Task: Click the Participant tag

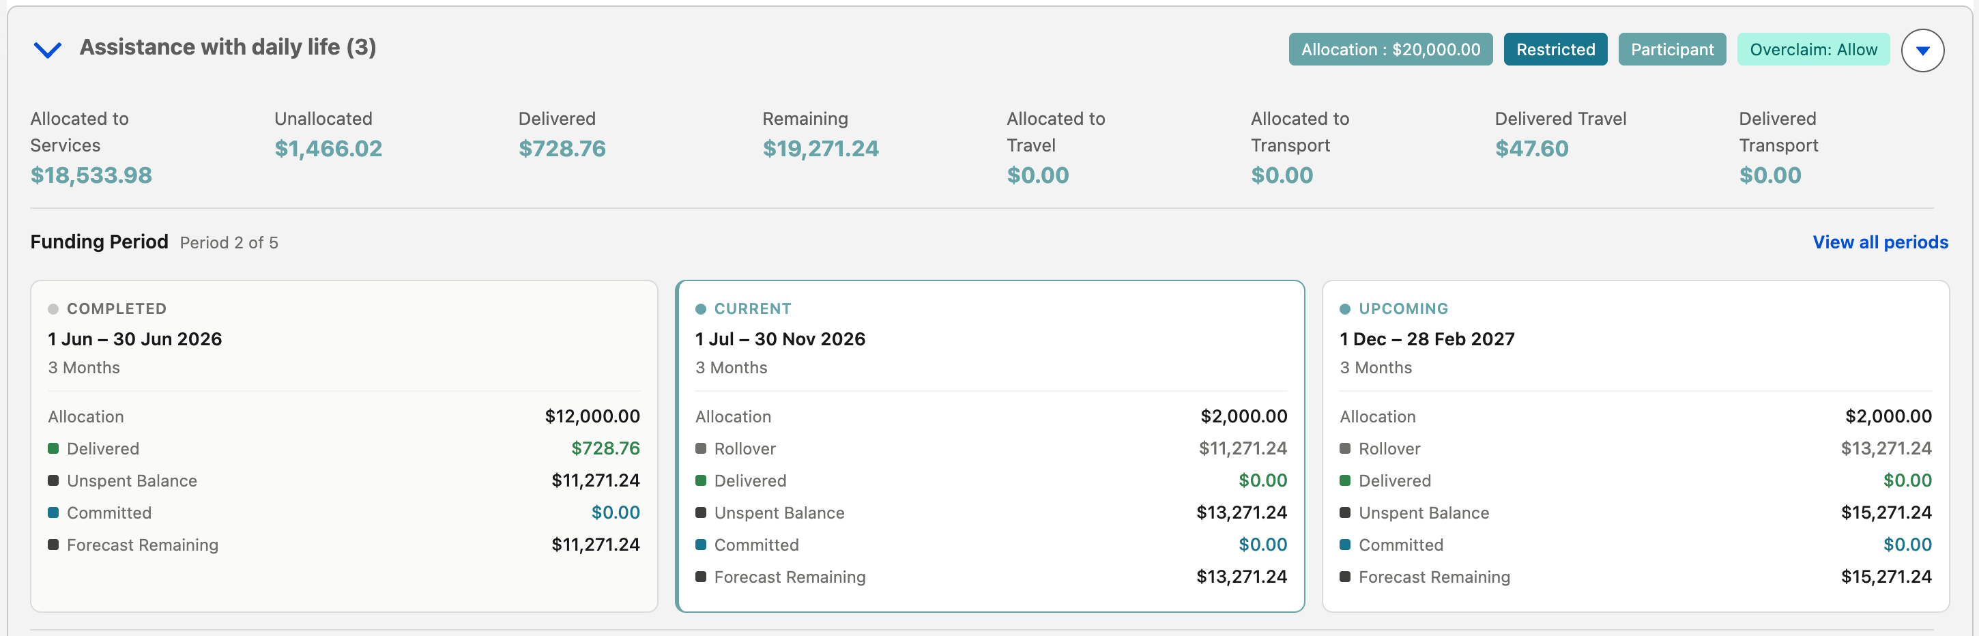Action: click(1672, 49)
